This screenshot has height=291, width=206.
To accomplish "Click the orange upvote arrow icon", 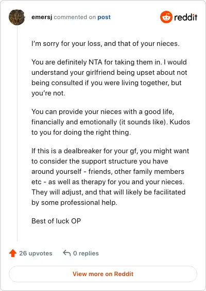I will (13, 253).
